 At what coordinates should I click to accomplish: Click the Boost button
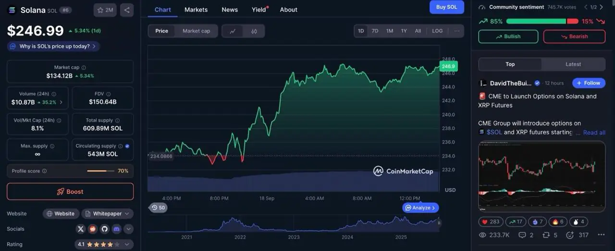click(x=70, y=191)
